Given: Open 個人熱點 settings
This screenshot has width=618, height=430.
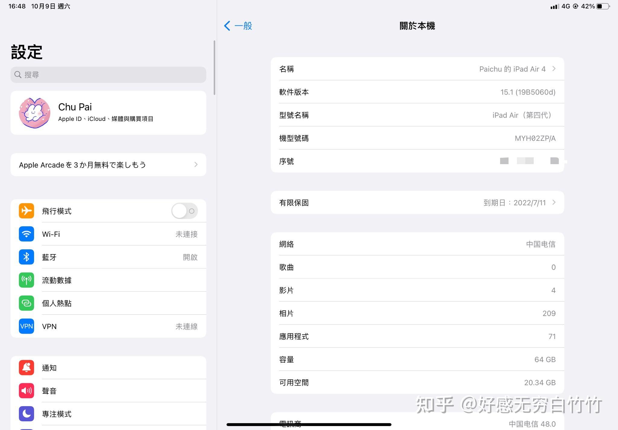Looking at the screenshot, I should tap(108, 303).
